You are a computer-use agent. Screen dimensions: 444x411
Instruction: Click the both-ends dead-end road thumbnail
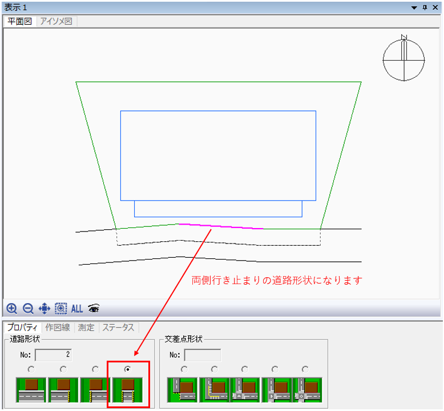click(128, 390)
